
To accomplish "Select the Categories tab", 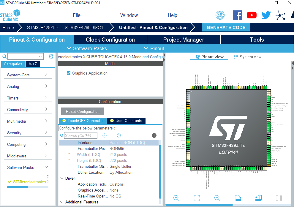I will coord(13,64).
